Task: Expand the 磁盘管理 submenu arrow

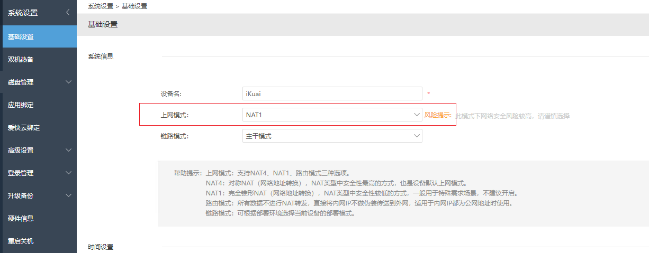Action: coord(68,82)
